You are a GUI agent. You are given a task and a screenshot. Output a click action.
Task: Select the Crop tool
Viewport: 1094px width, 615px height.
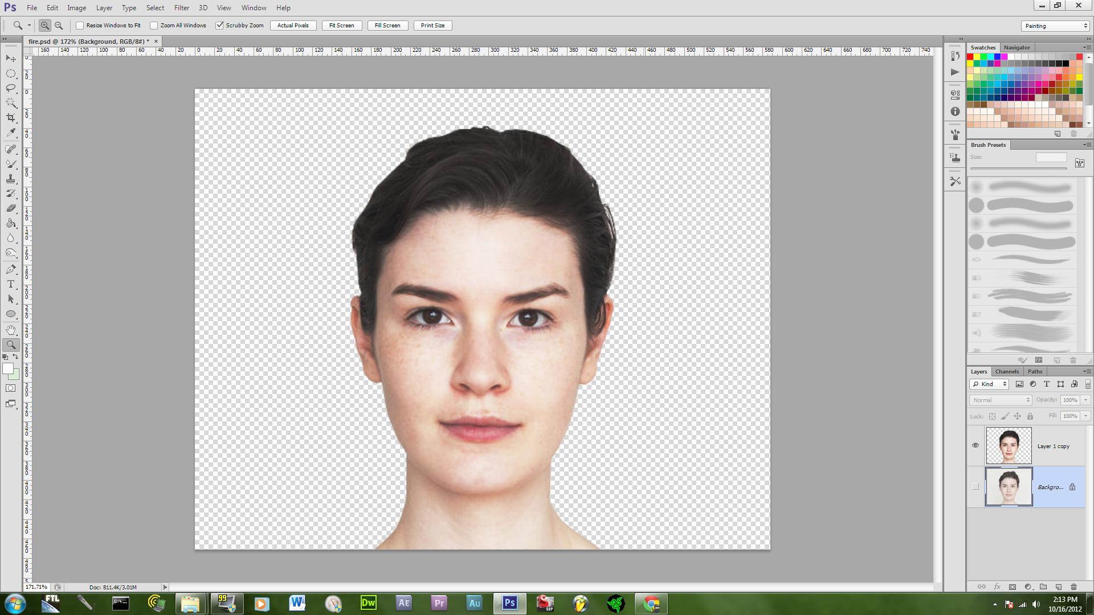click(x=11, y=118)
